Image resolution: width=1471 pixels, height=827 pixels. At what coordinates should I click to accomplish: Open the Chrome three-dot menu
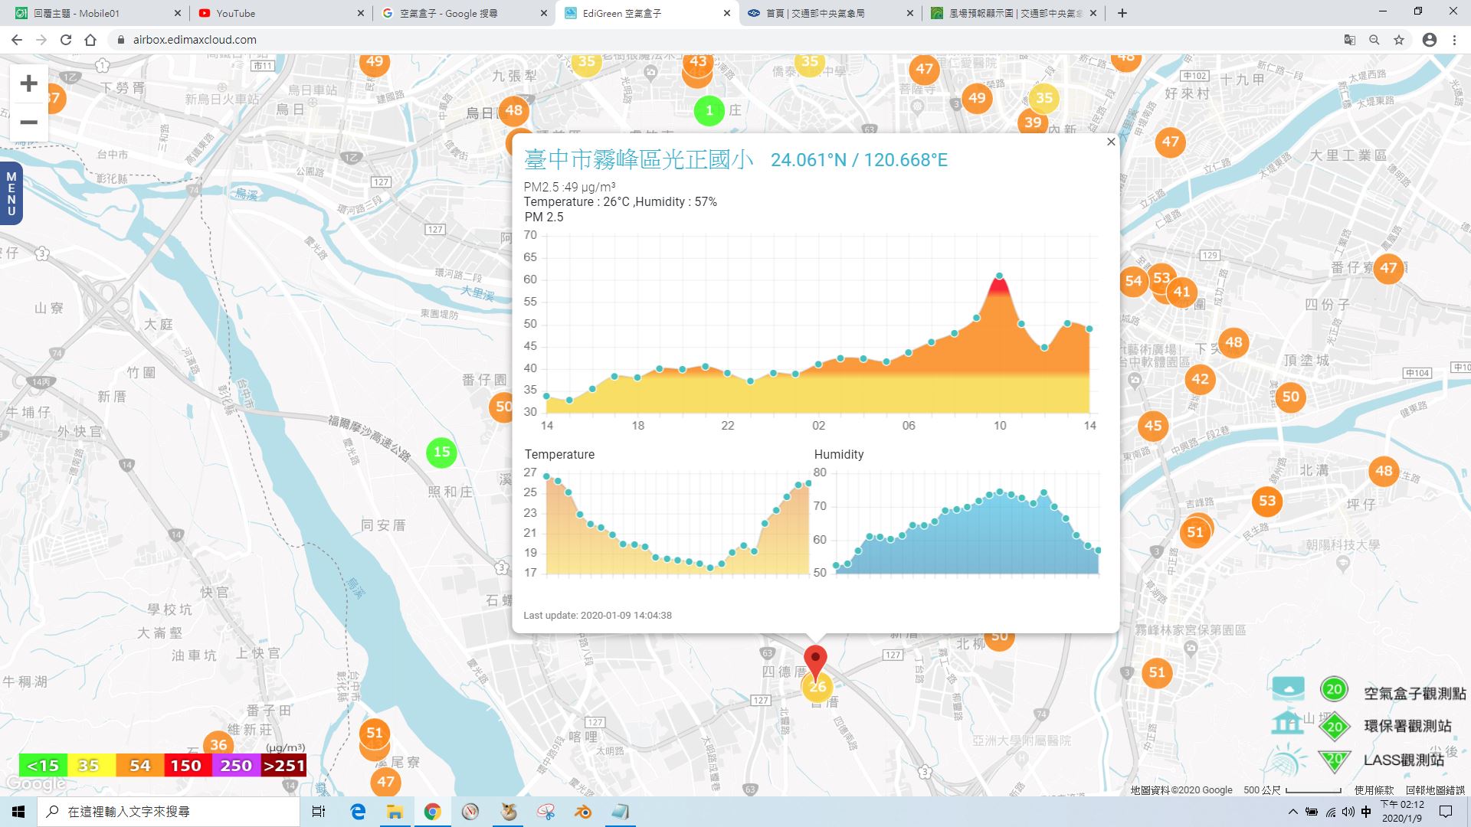click(1454, 40)
